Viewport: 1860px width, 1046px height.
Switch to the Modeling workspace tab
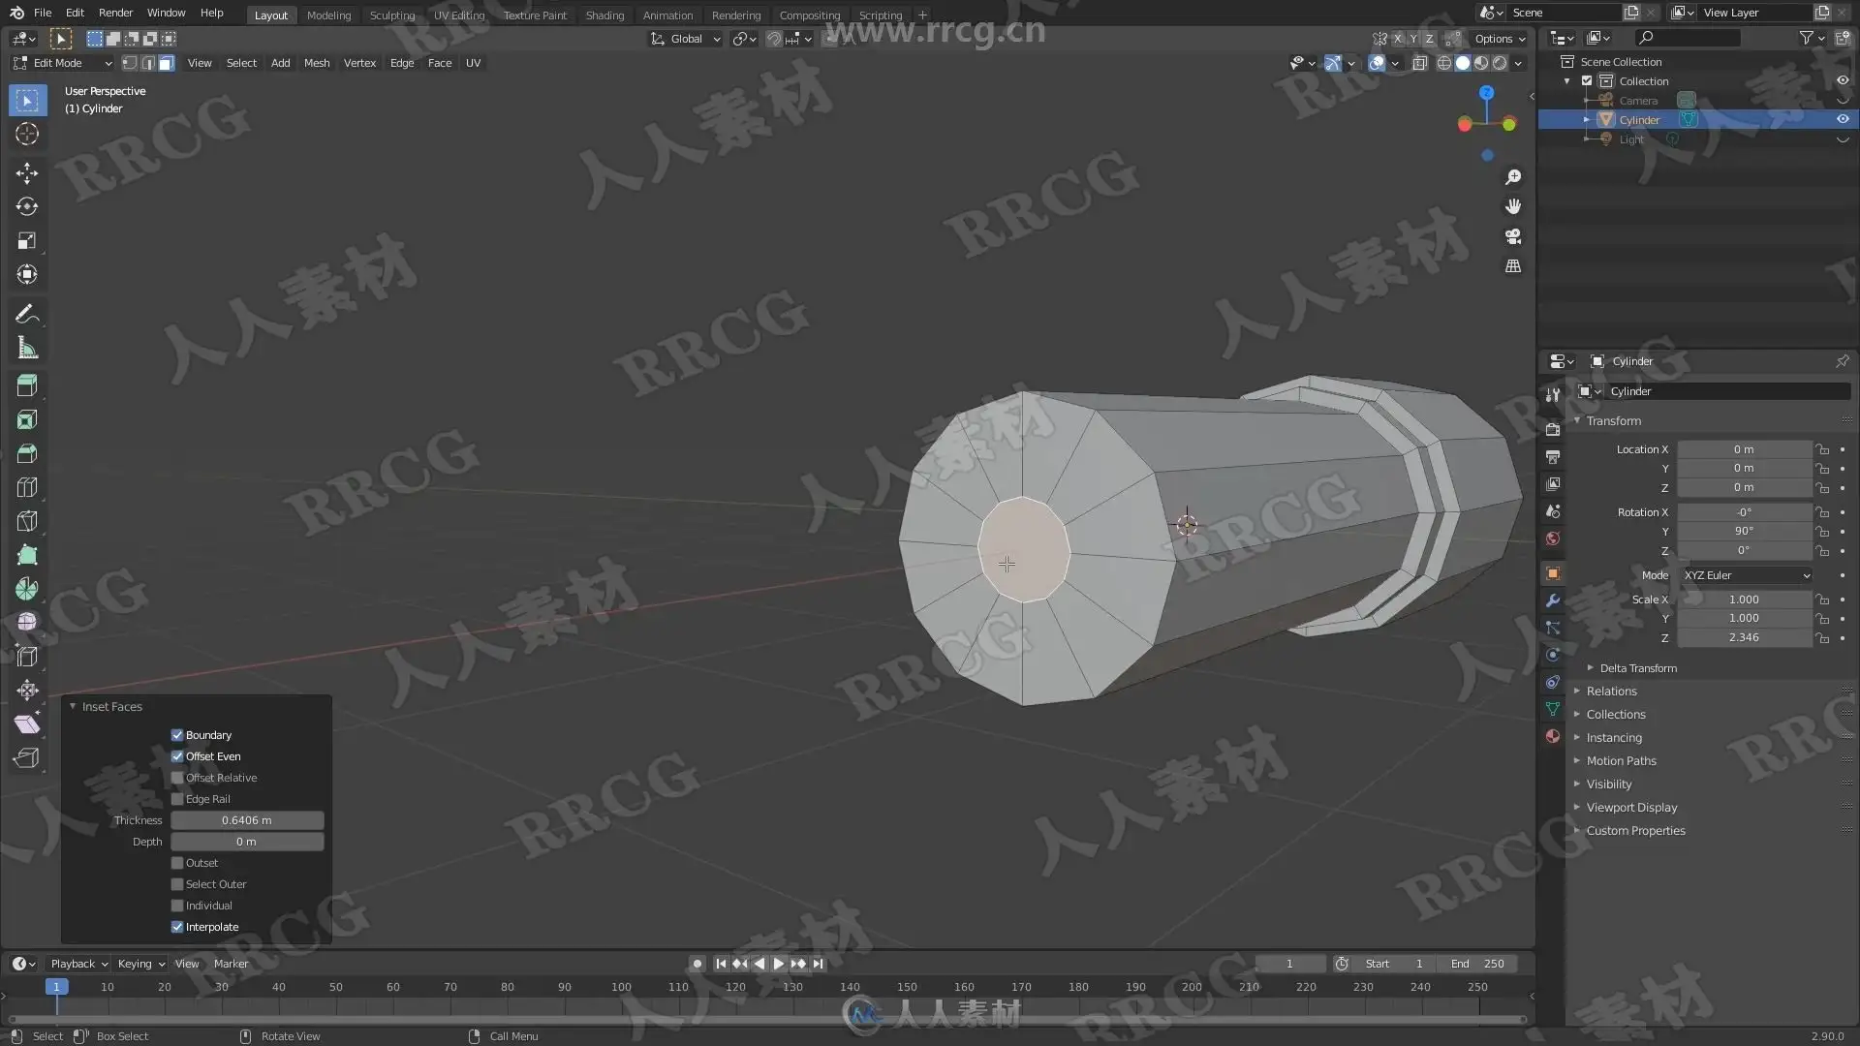tap(328, 15)
